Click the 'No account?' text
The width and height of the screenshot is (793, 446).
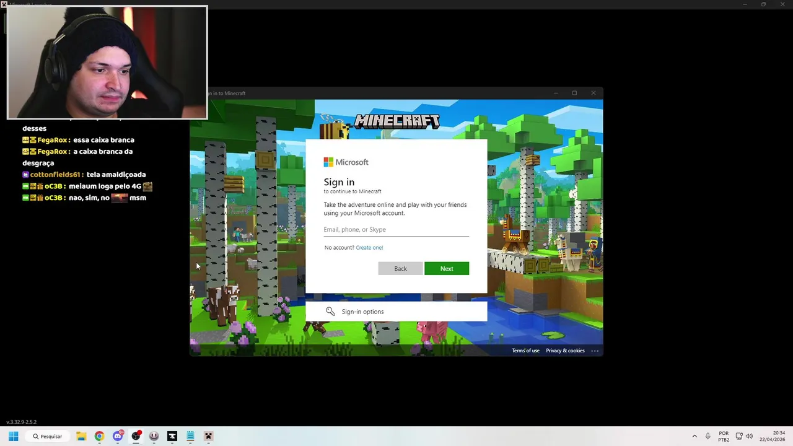click(339, 248)
